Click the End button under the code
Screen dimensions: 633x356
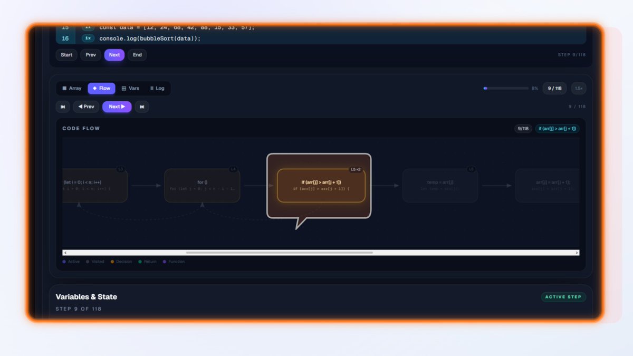pos(137,55)
